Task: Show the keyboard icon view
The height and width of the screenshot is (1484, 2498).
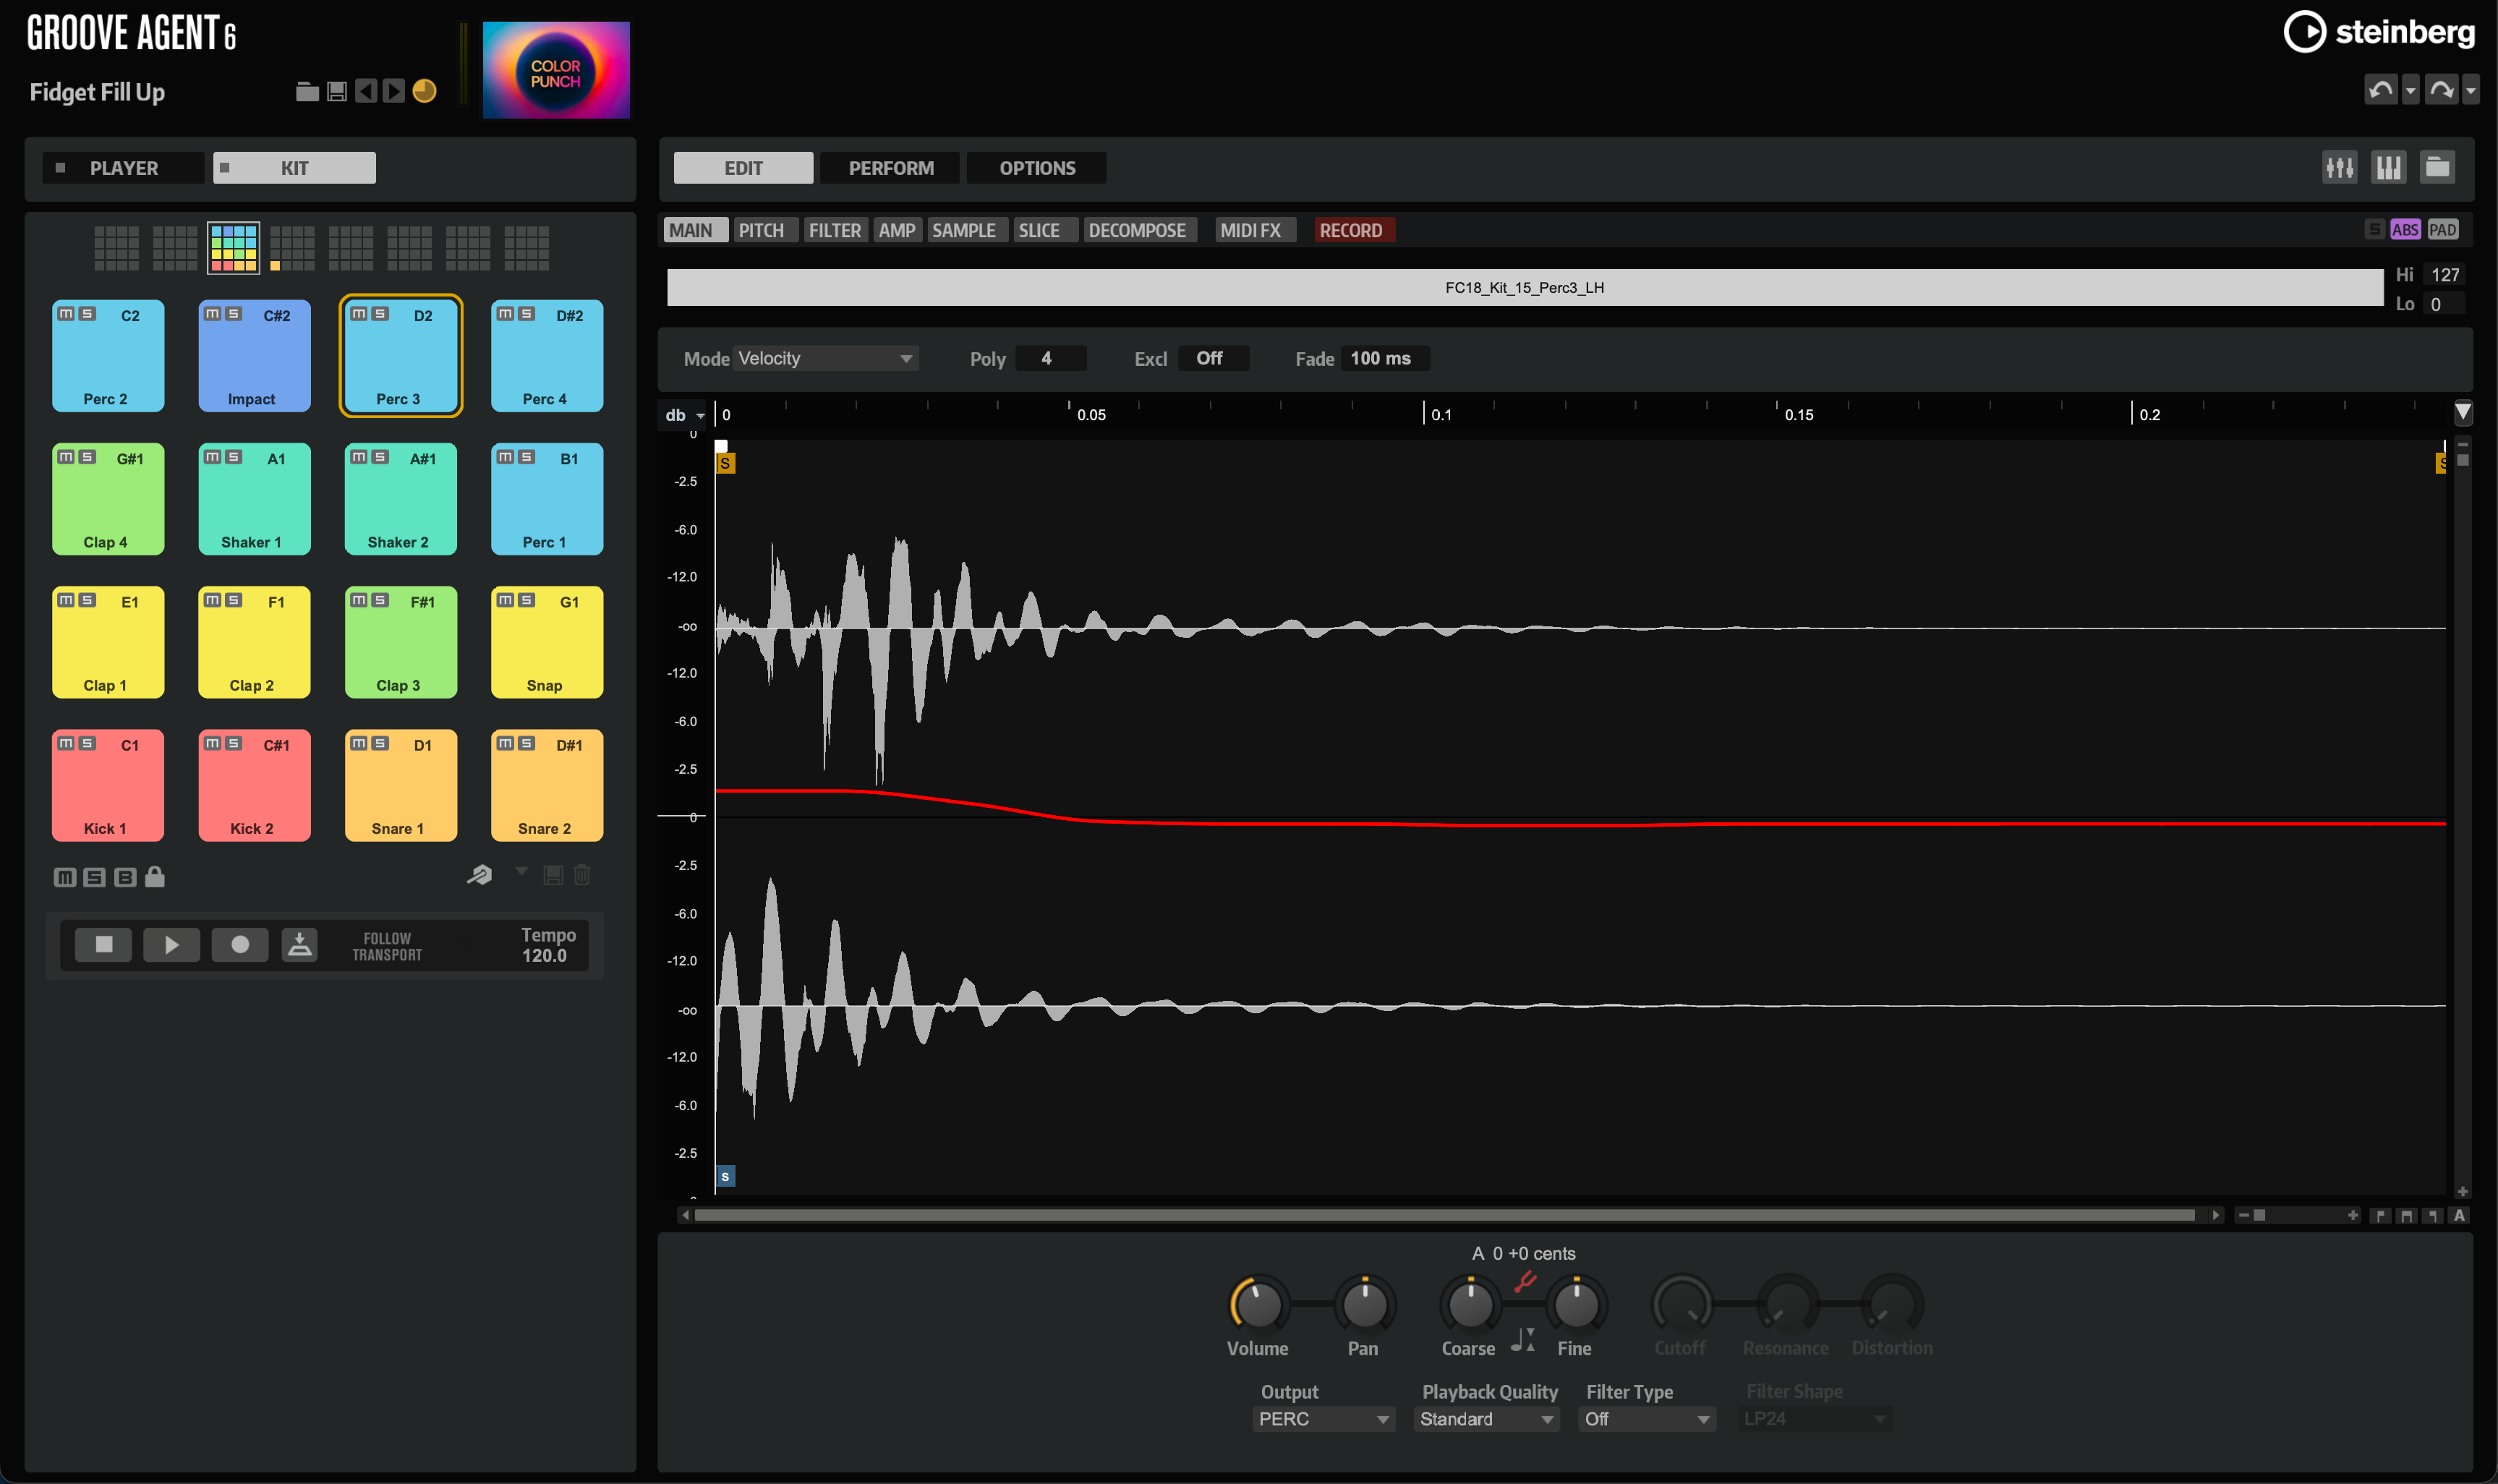Action: [2388, 167]
